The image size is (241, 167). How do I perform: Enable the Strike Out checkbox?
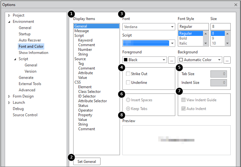pos(128,74)
